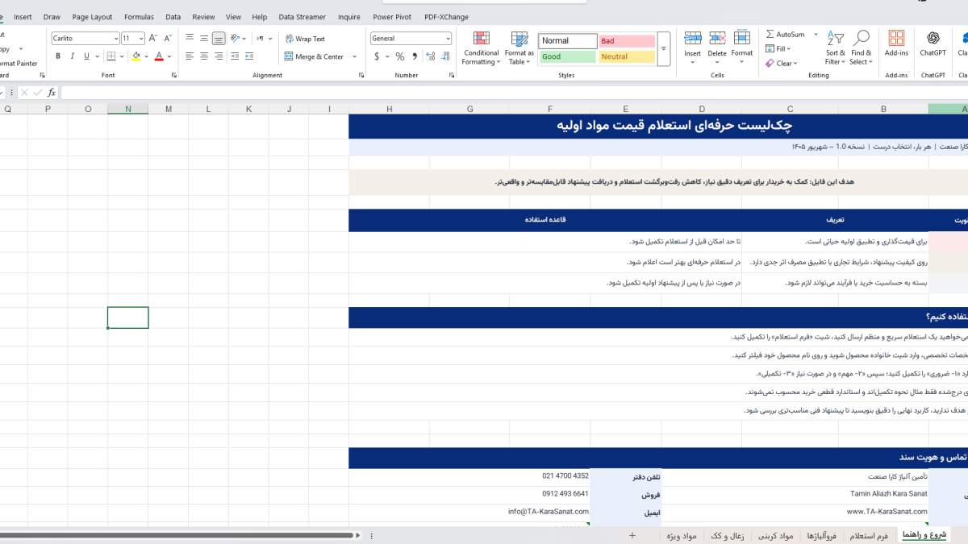This screenshot has height=544, width=968.
Task: Open Sort & Filter menu
Action: [836, 48]
